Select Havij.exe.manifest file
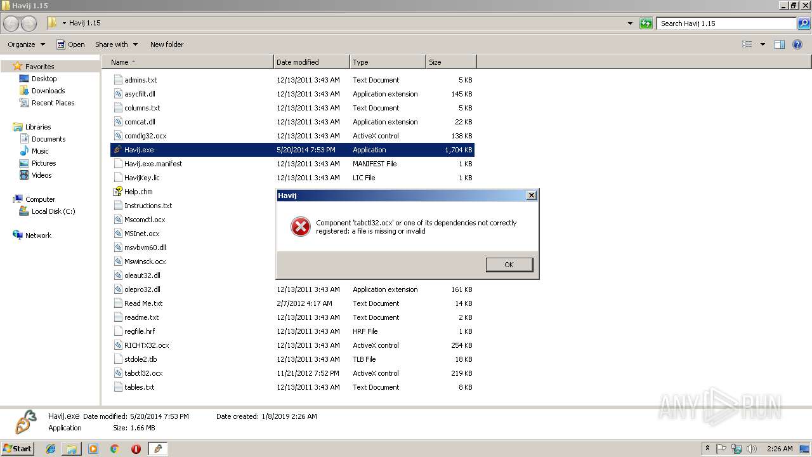Screen dimensions: 812x457 coord(153,164)
